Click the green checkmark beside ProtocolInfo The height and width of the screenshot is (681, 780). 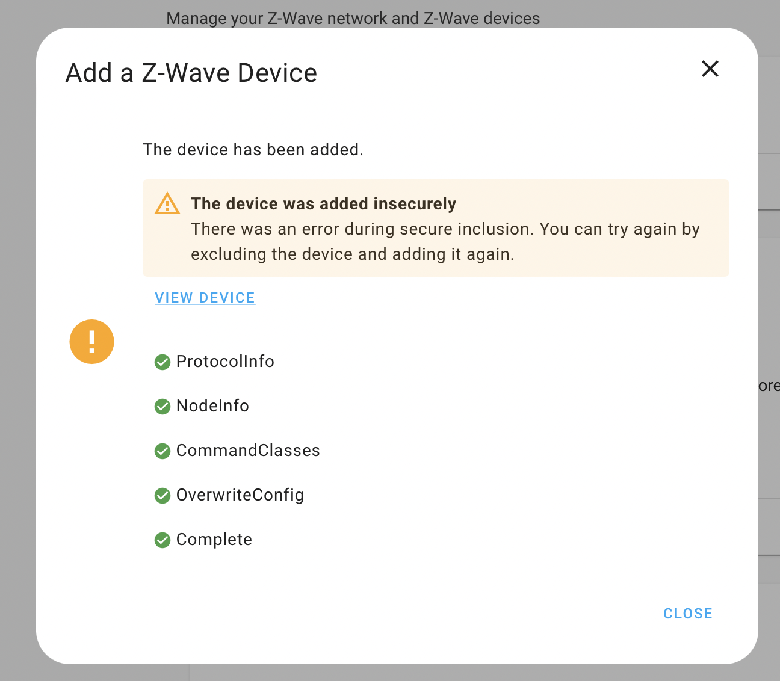point(162,362)
